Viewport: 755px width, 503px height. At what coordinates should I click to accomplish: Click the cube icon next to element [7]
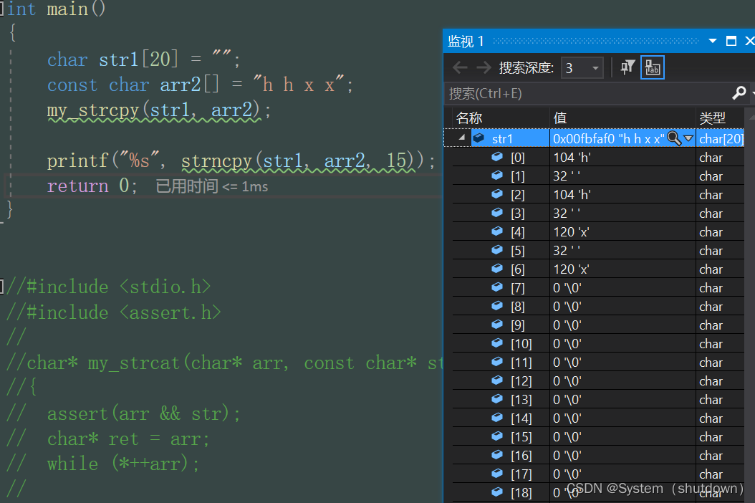tap(497, 287)
